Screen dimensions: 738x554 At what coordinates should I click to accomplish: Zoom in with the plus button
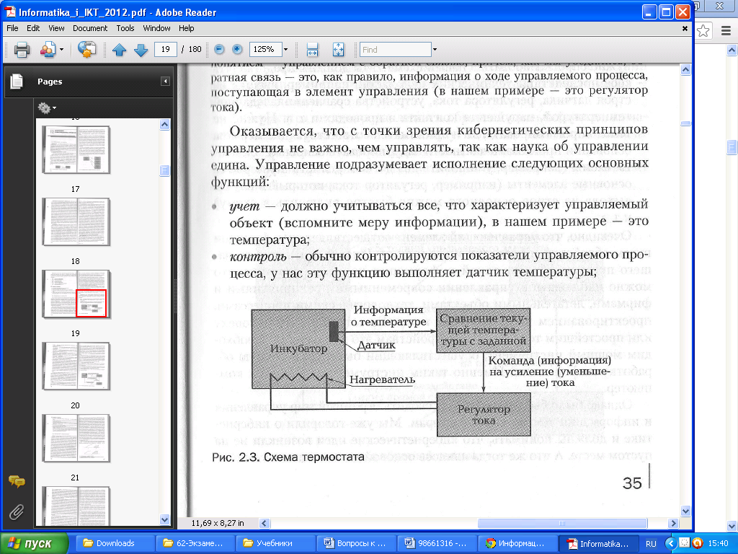(x=237, y=49)
